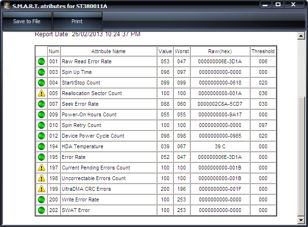Click raw value 0000002C8A-5CD7

click(x=220, y=104)
